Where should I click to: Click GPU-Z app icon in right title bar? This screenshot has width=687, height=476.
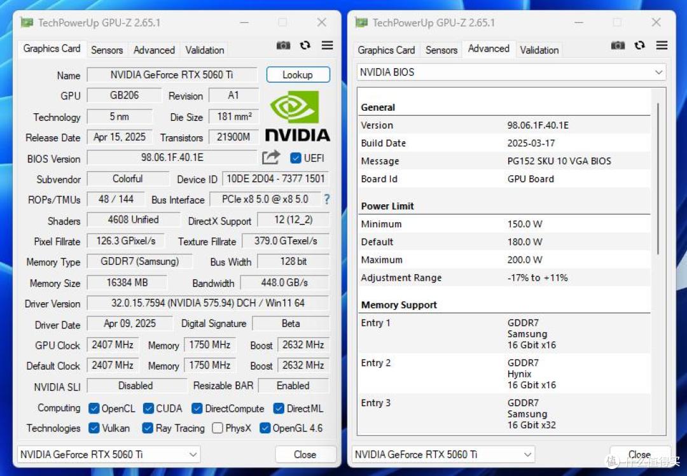click(361, 22)
